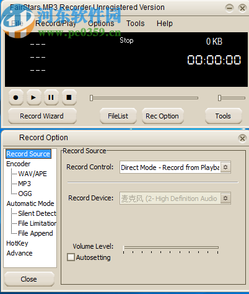Click the Tools button below the display
249x294 pixels.
[x=223, y=116]
